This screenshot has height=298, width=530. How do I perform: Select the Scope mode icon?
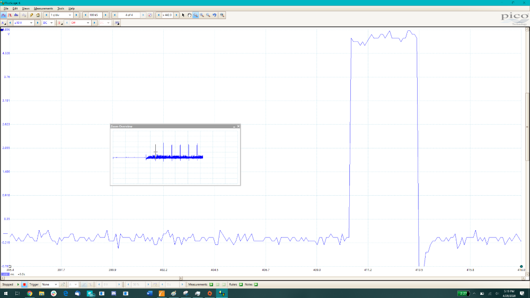[3, 15]
